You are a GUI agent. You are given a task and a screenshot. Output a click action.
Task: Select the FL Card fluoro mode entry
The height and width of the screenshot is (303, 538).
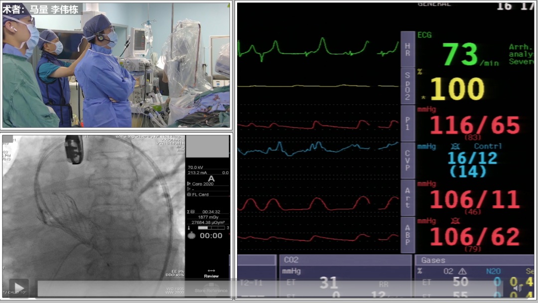[200, 194]
